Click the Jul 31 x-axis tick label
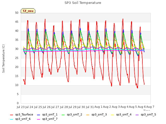Viewport: 166px width, 124px height. pos(90,107)
